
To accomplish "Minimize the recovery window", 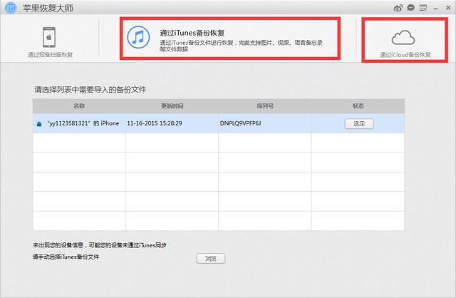I will (435, 8).
